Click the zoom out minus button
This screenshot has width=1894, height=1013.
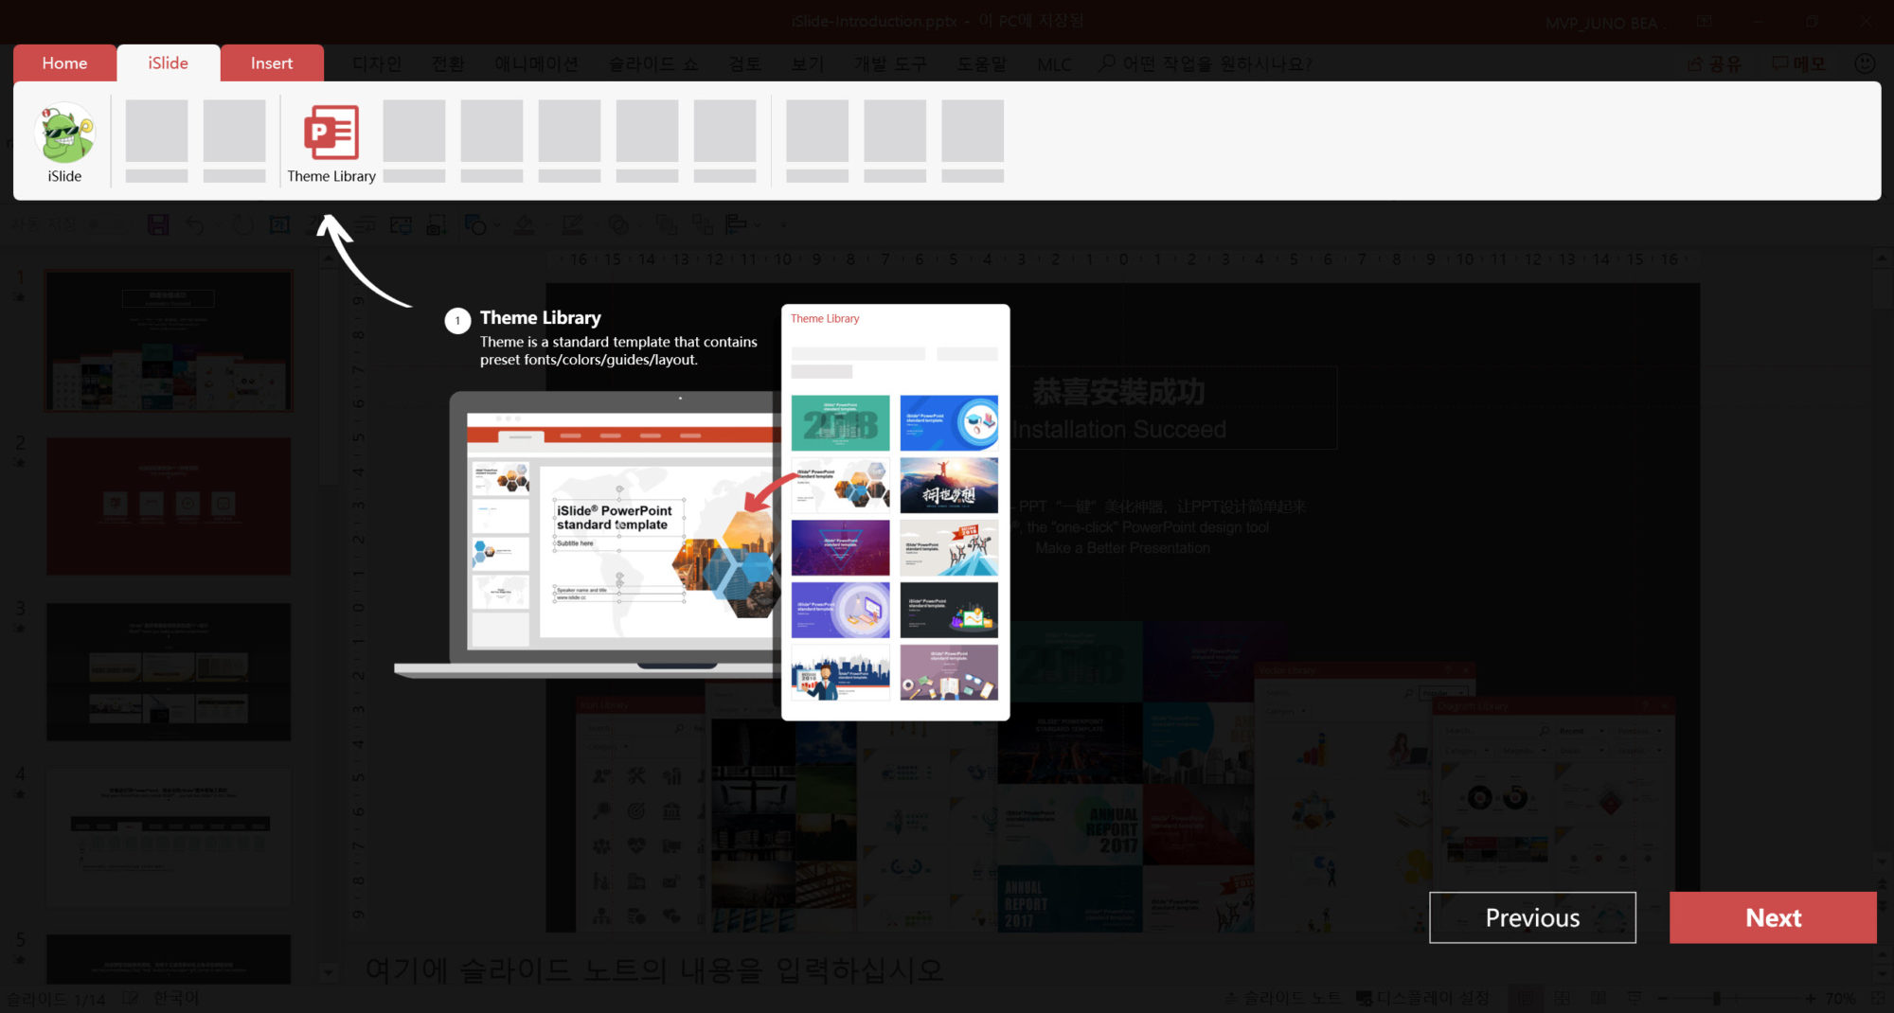click(1662, 998)
